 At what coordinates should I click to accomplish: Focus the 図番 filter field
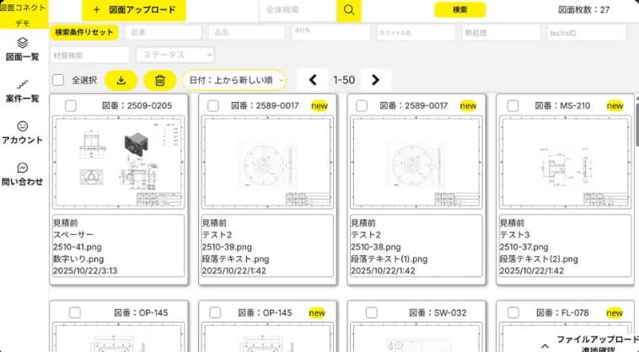point(163,33)
